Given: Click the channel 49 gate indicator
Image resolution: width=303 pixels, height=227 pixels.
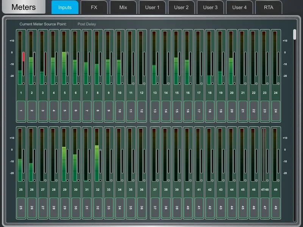Looking at the screenshot, I should click(x=278, y=180).
